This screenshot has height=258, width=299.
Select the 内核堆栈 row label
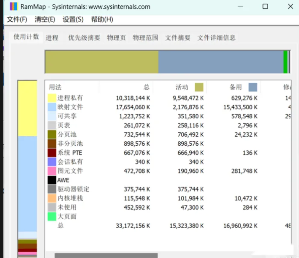click(70, 198)
